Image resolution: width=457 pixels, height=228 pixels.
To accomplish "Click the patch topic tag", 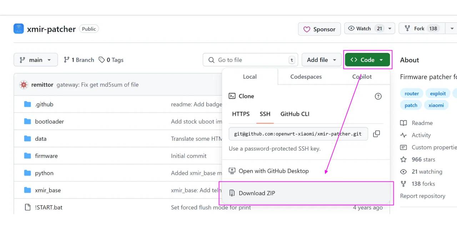I will click(x=411, y=105).
